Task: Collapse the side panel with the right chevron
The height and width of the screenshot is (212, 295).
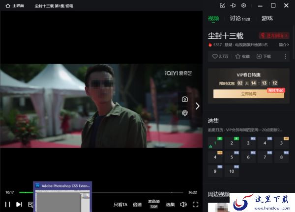Action: 197,106
